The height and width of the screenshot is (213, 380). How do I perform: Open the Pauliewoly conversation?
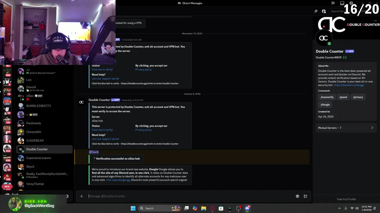(x=44, y=123)
